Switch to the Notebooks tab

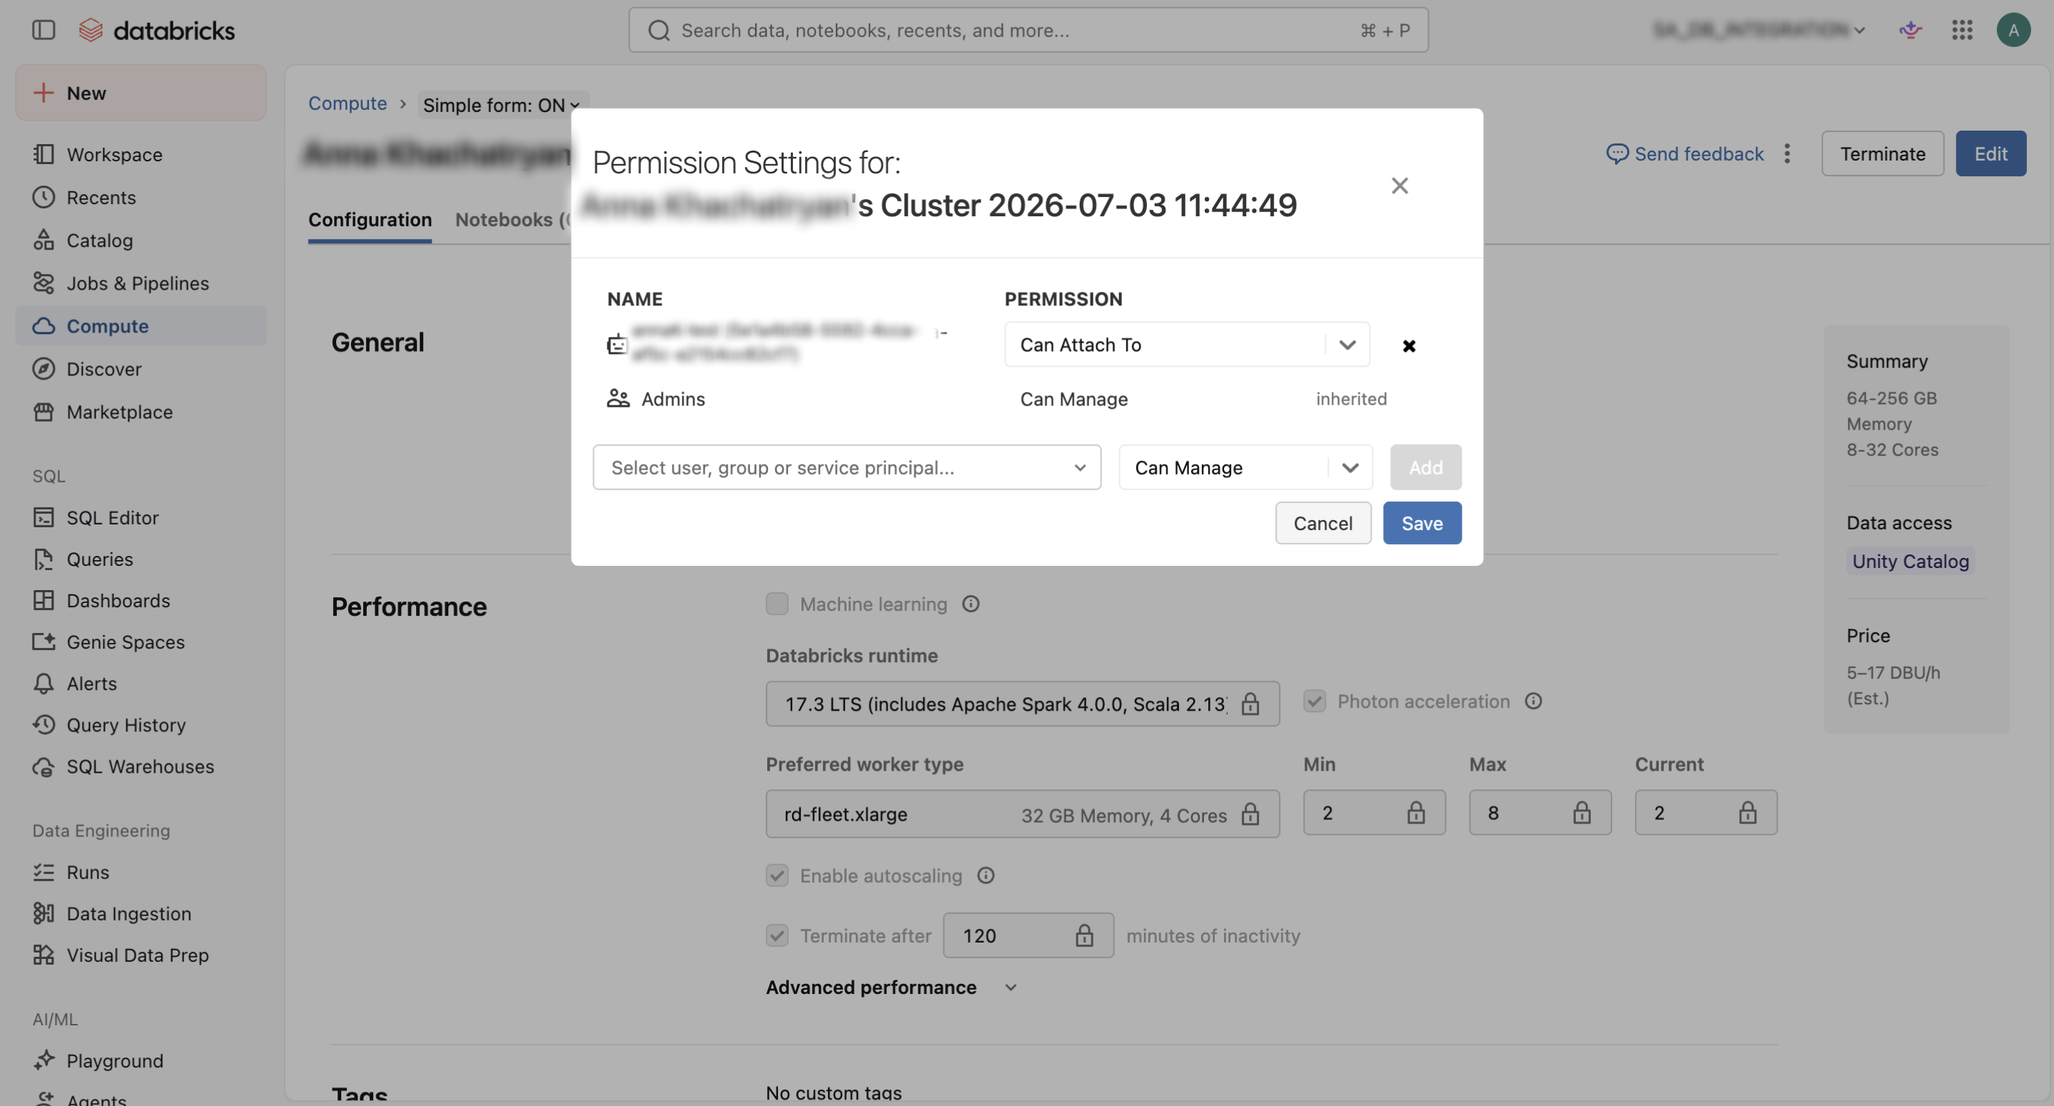coord(512,219)
